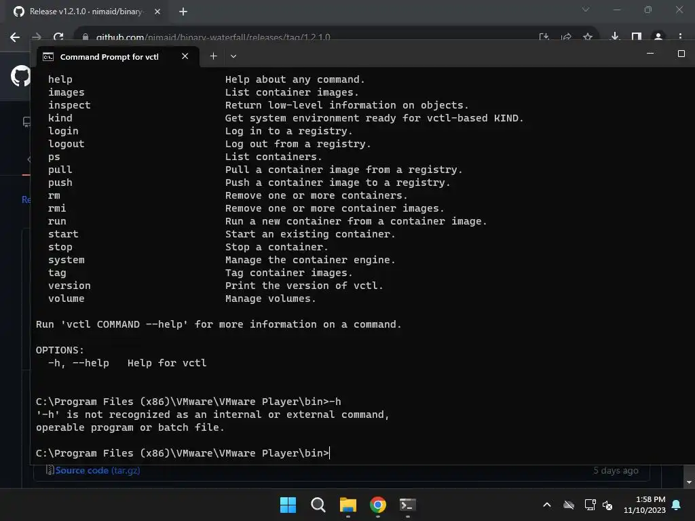Open Chrome downloads icon
Viewport: 695px width, 521px height.
(615, 37)
